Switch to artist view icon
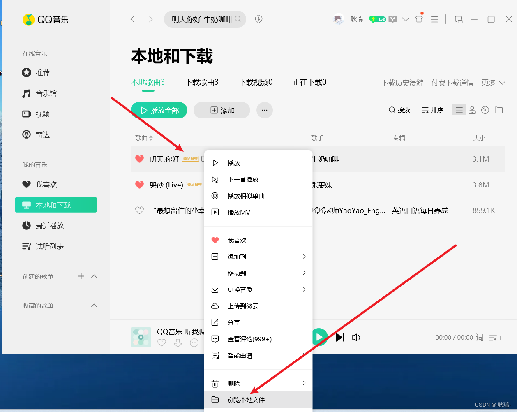 point(472,110)
